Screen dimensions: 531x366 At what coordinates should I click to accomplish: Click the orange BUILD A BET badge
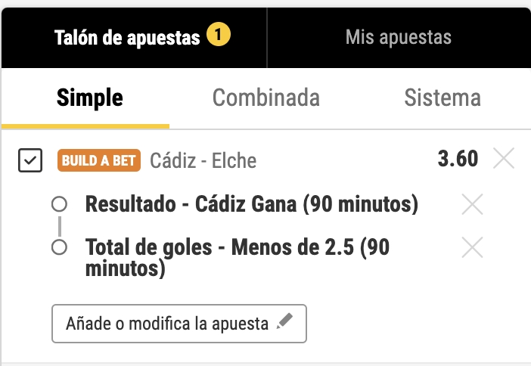pos(96,160)
